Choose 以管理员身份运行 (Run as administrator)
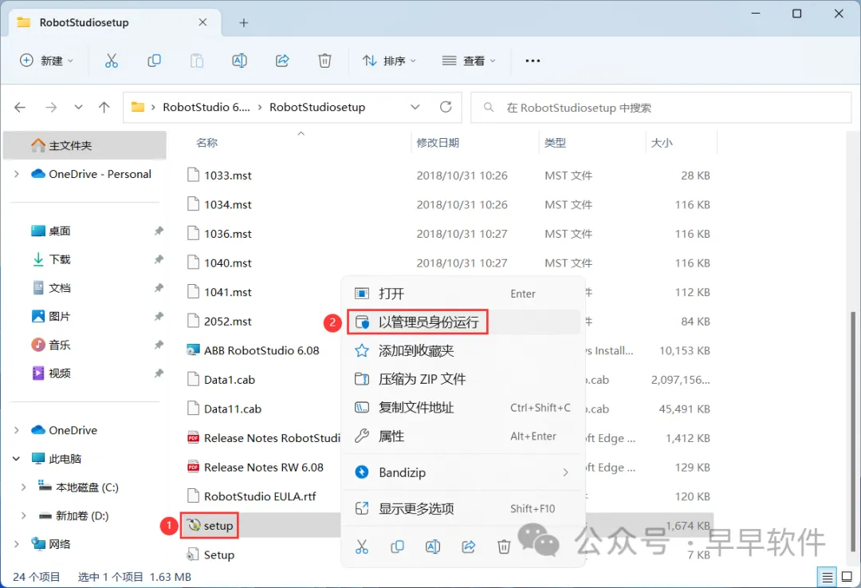Image resolution: width=861 pixels, height=588 pixels. coord(463,322)
